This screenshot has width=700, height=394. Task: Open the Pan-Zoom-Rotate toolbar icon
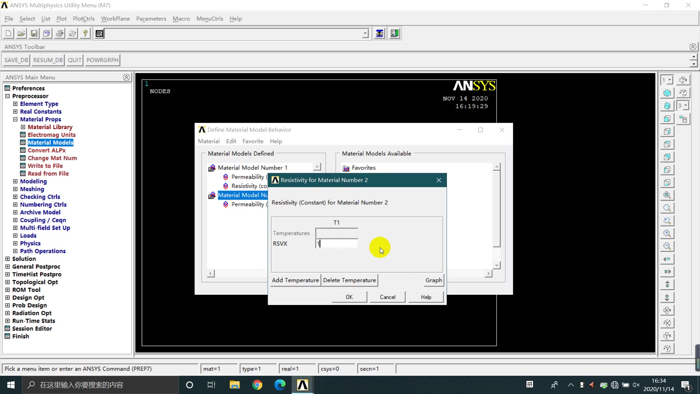(x=47, y=34)
